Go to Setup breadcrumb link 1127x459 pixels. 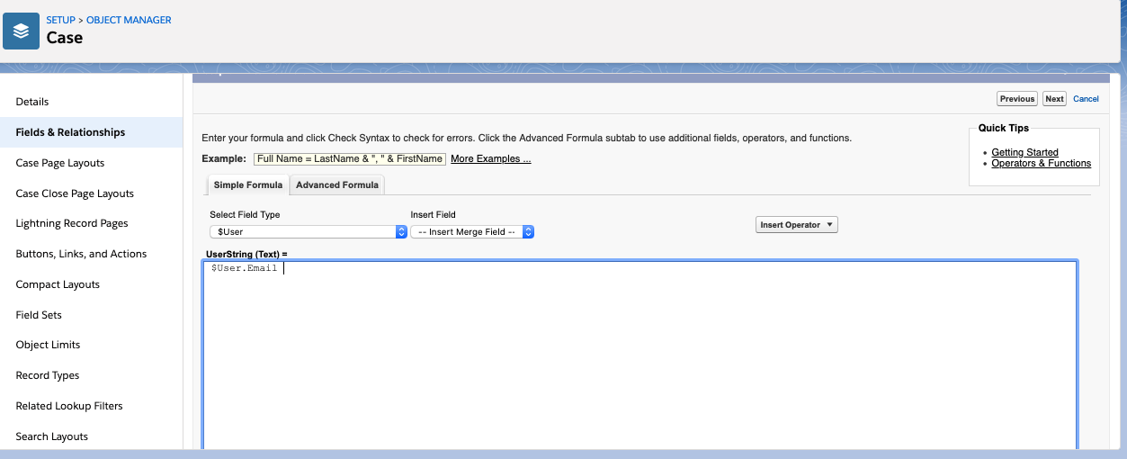[60, 20]
